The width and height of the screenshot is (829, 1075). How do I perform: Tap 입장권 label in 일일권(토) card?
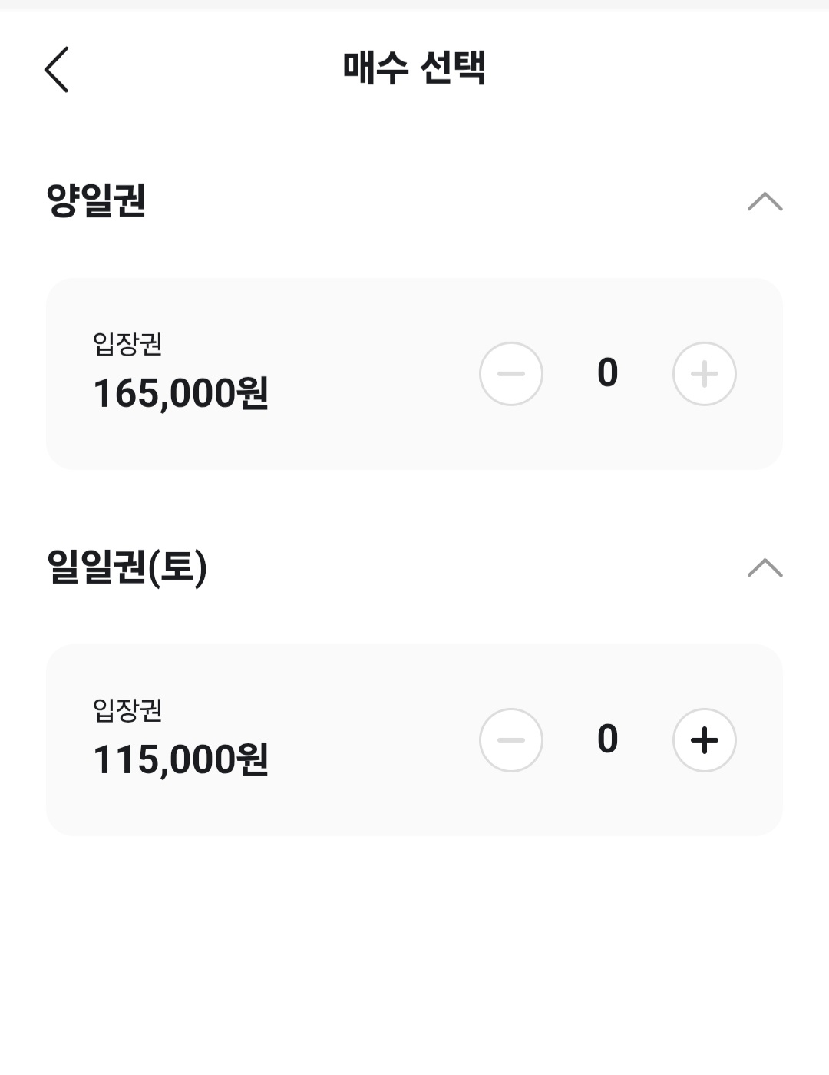pyautogui.click(x=127, y=710)
